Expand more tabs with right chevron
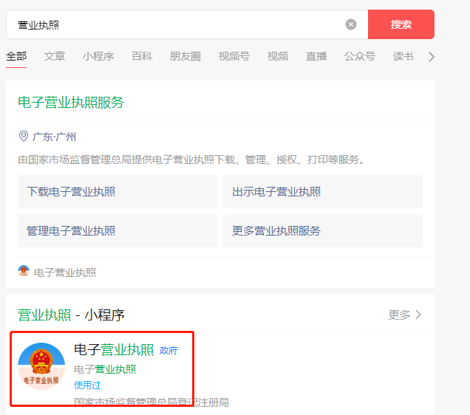This screenshot has height=415, width=470. [x=432, y=57]
